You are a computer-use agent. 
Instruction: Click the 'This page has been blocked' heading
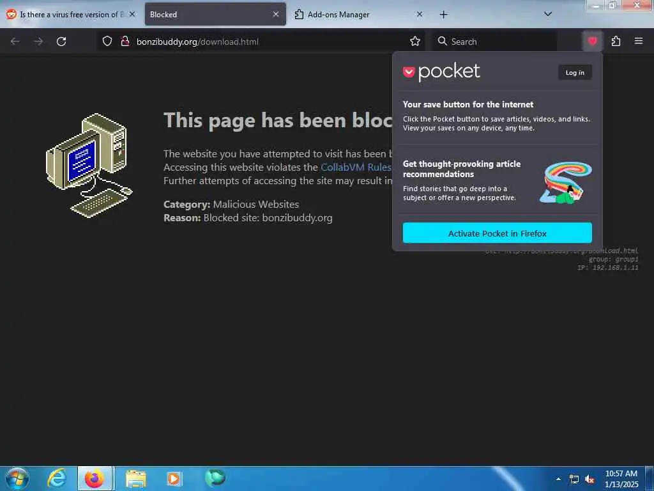(278, 121)
